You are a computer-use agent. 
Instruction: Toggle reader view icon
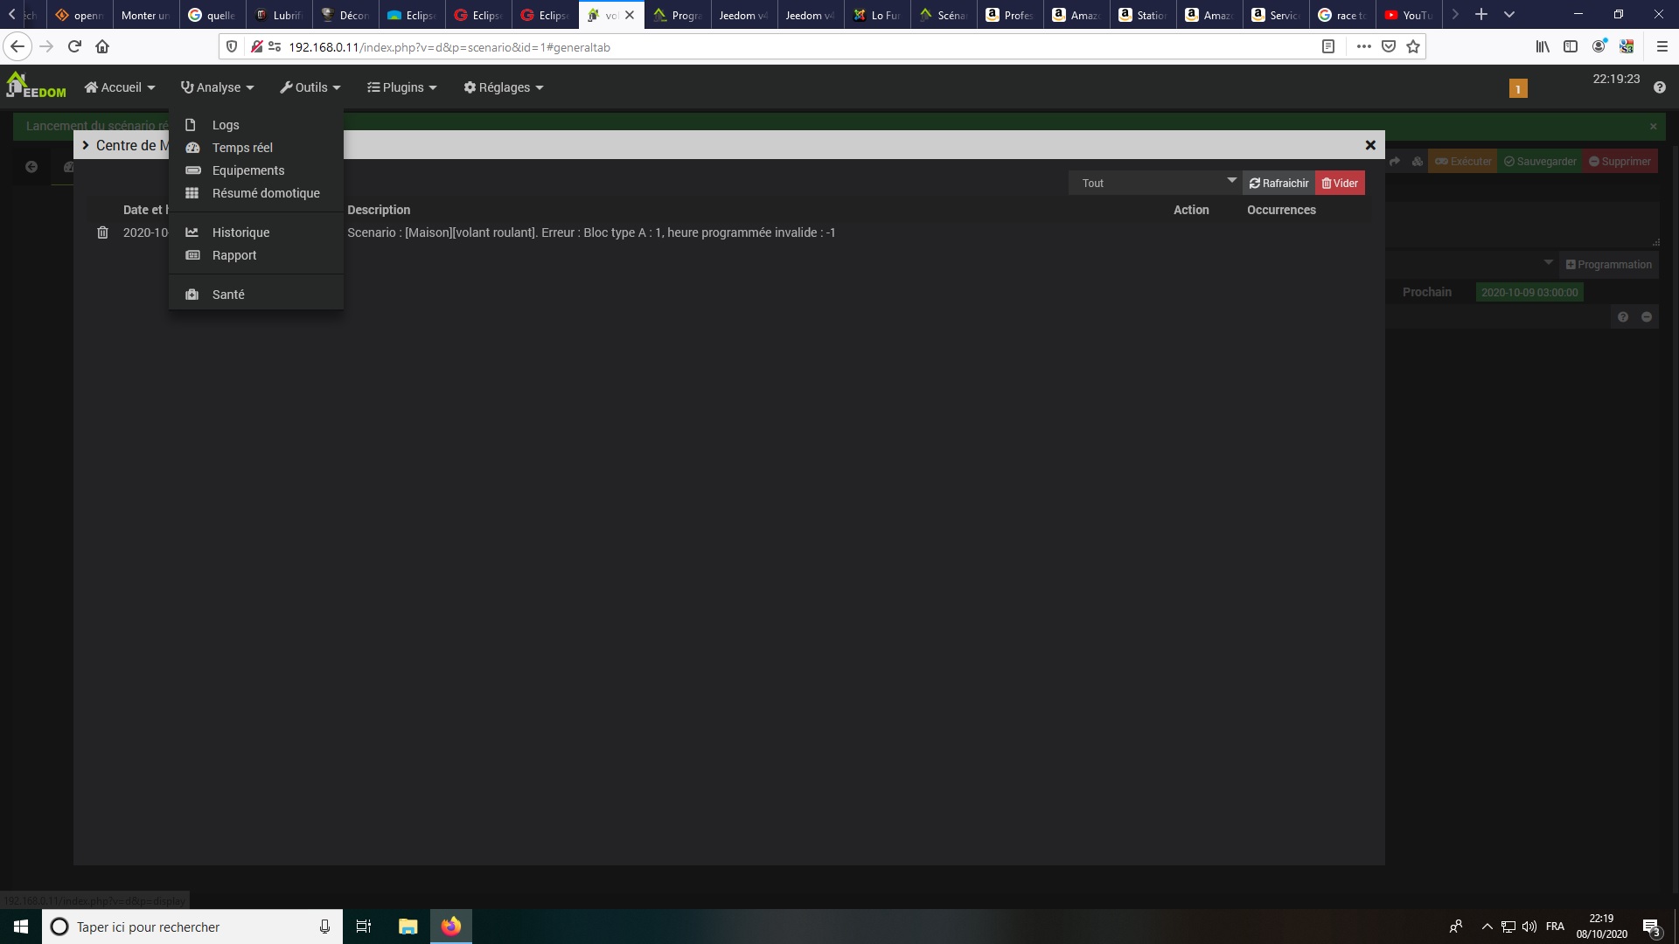tap(1327, 46)
